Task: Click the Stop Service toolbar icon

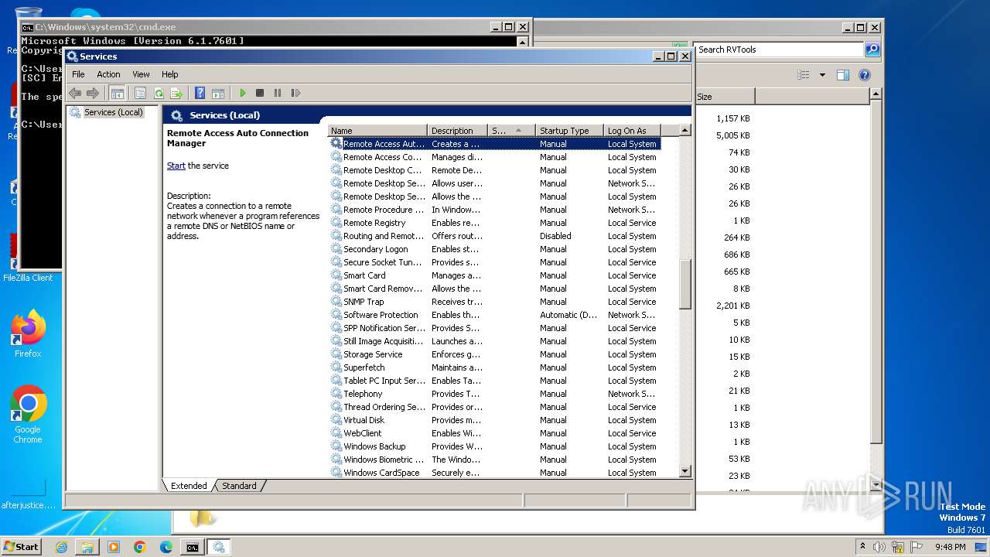Action: click(x=260, y=93)
